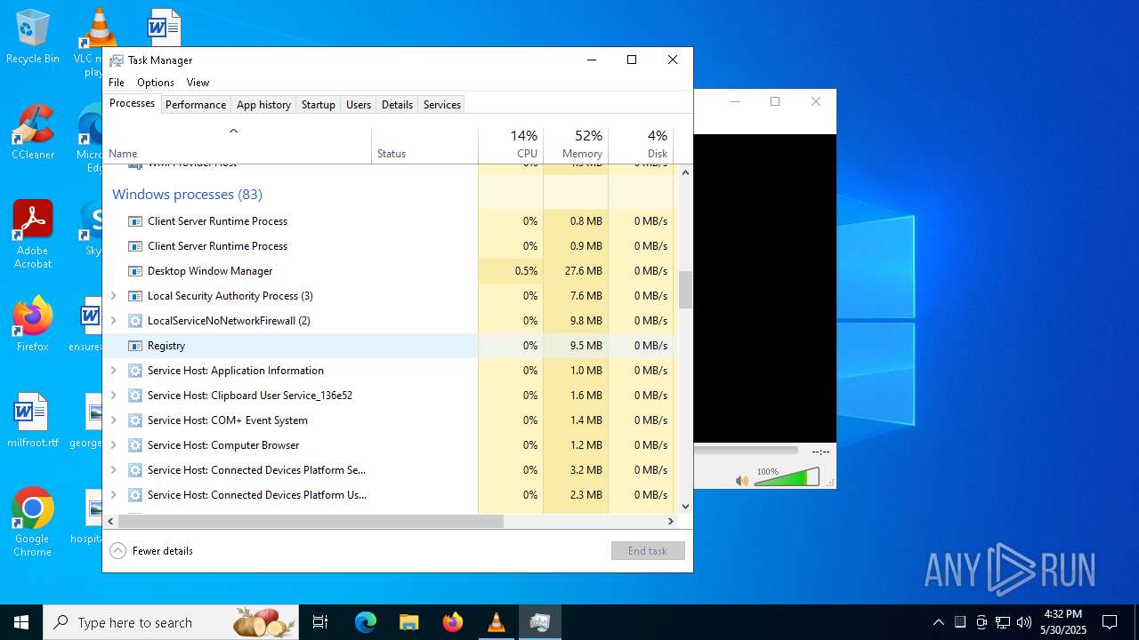
Task: Expand Local Security Authority Process group
Action: coord(113,296)
